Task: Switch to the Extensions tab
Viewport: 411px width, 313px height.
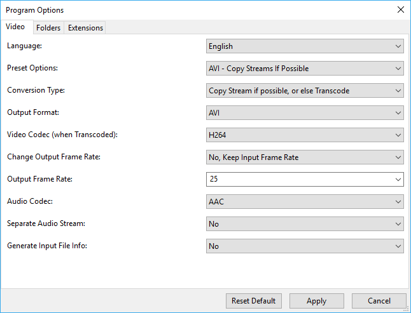Action: [x=85, y=28]
